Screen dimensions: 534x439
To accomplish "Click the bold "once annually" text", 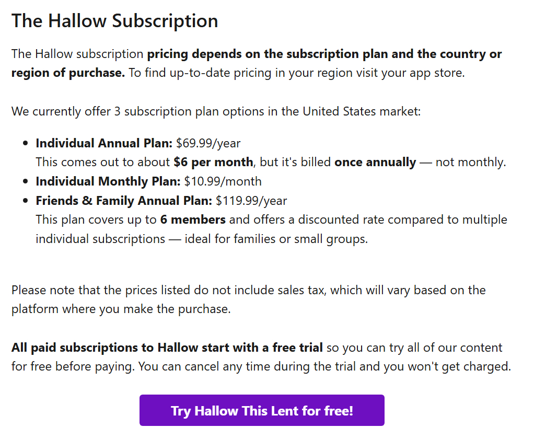I will click(375, 162).
